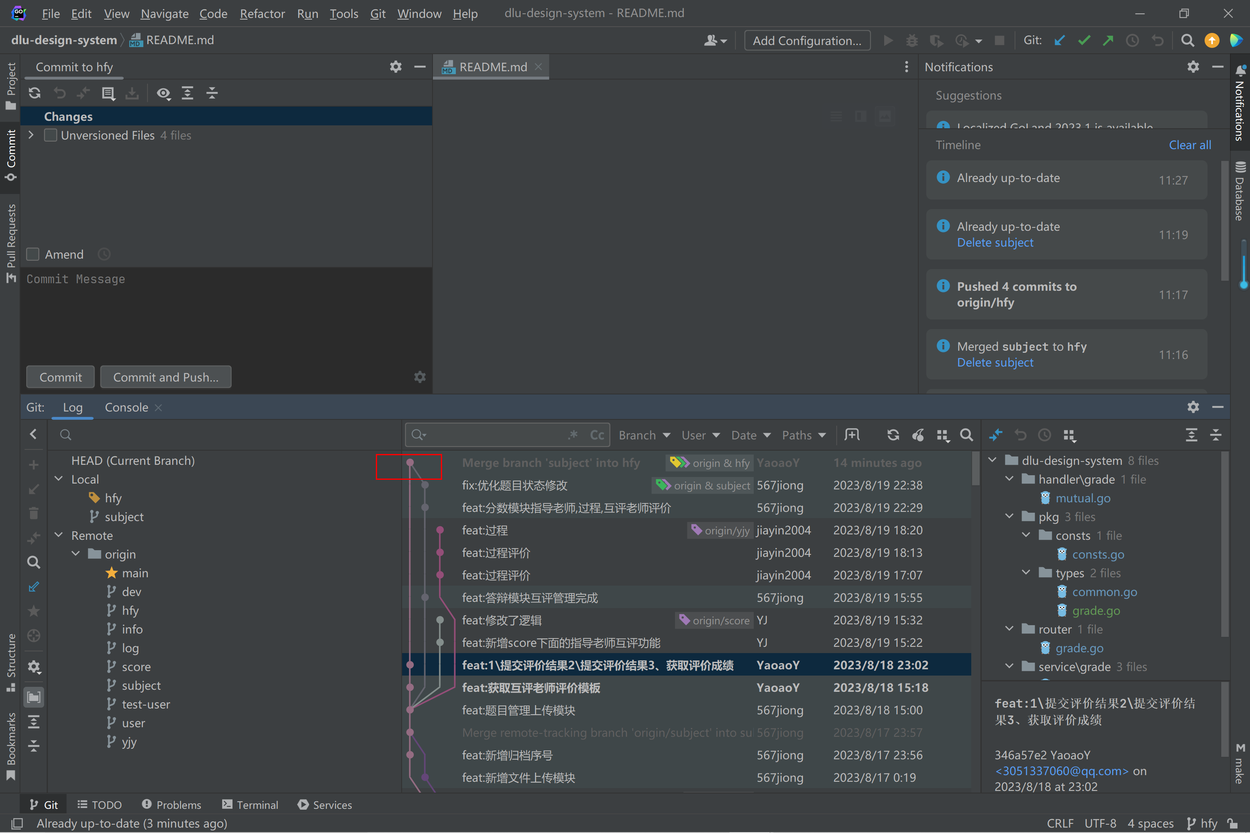This screenshot has width=1250, height=833.
Task: Click the Cherry-pick icon in log toolbar
Action: 918,435
